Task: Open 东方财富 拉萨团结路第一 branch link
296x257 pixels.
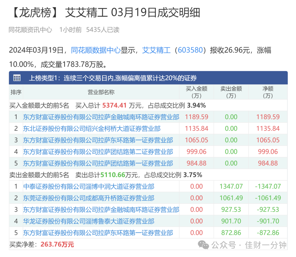Action: [98, 163]
